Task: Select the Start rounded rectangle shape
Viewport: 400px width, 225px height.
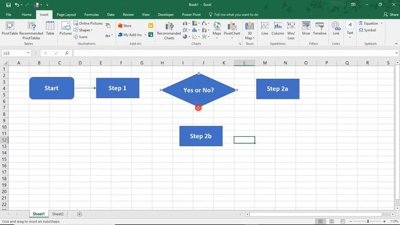Action: pyautogui.click(x=52, y=88)
